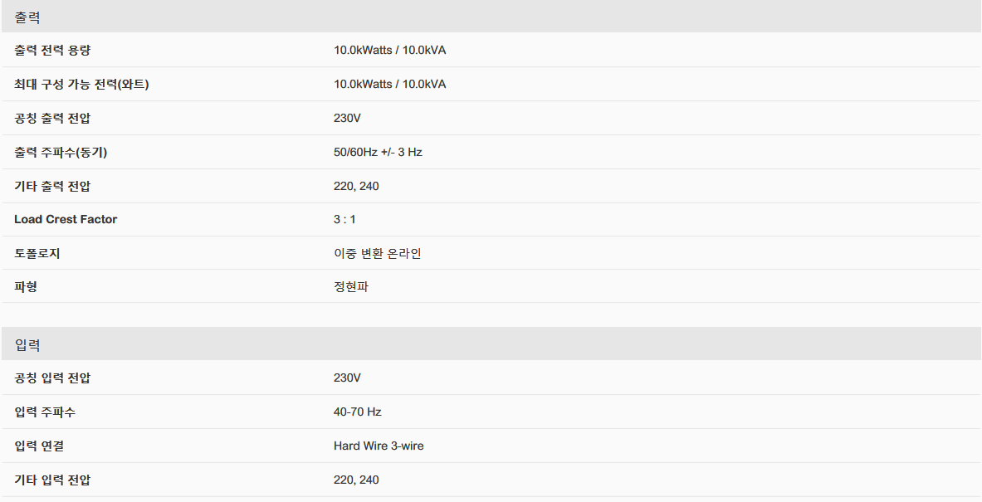This screenshot has width=982, height=502.
Task: Click the 기타 입력 전압 label
Action: [52, 480]
